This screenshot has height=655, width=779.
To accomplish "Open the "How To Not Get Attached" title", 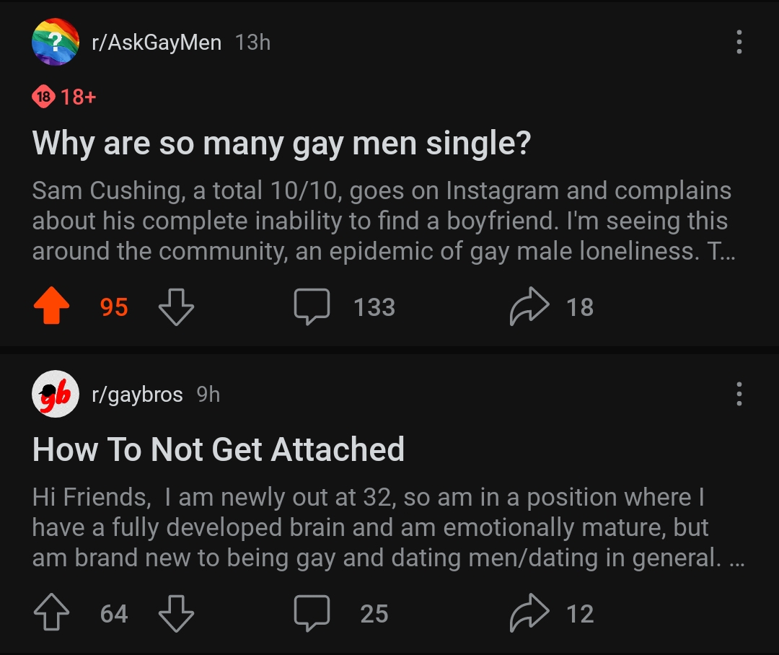I will click(218, 449).
